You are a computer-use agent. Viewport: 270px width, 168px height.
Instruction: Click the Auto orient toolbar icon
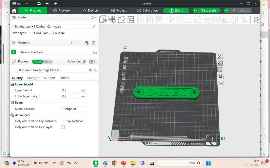[121, 19]
